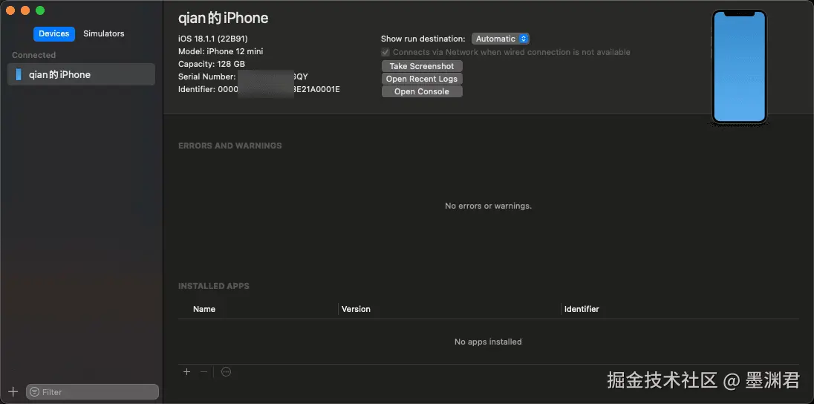Sort installed apps by Name column
Viewport: 814px width, 404px height.
point(204,309)
